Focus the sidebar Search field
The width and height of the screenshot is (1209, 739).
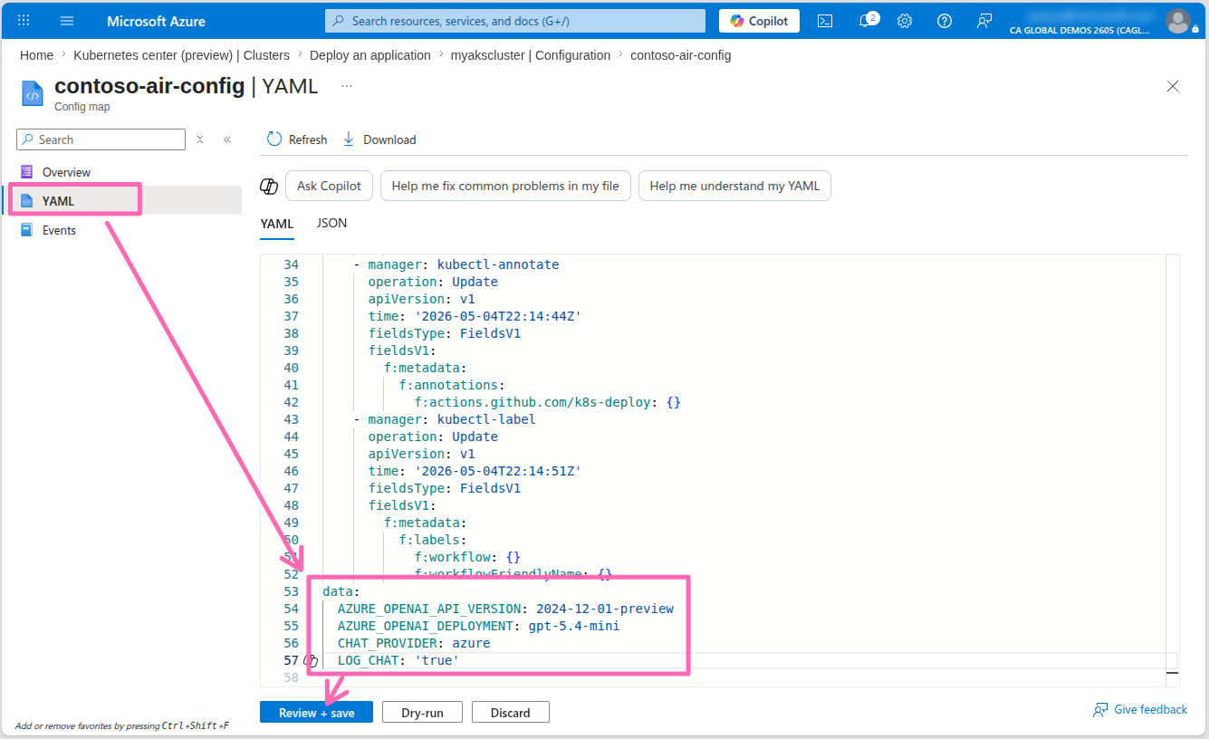[x=101, y=139]
